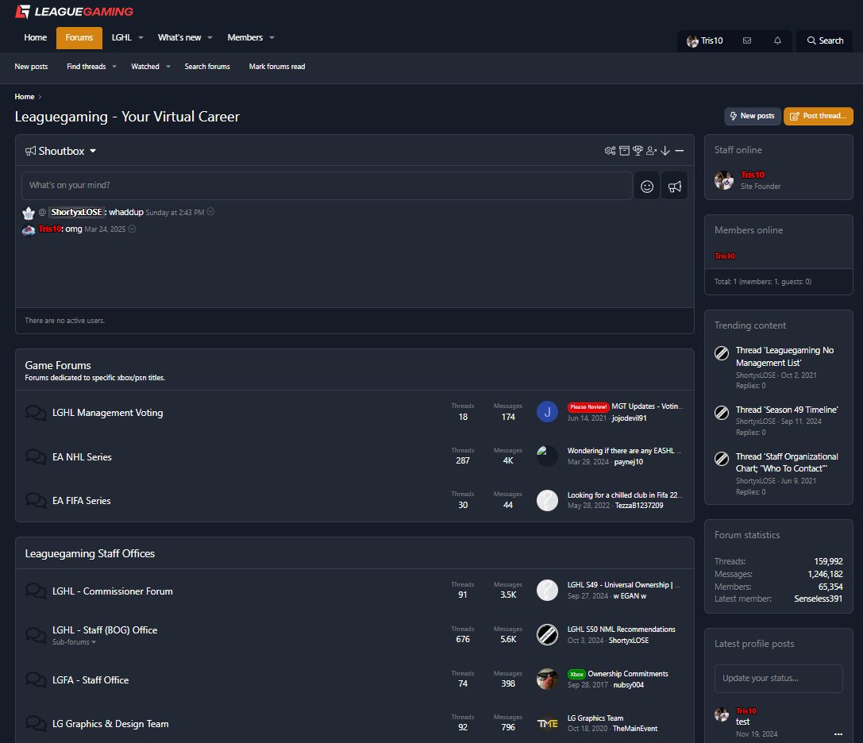Focus the 'What's on your mind?' field

tap(327, 186)
